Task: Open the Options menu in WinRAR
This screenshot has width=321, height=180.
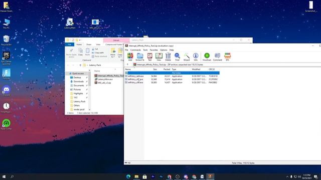Action: (x=164, y=50)
